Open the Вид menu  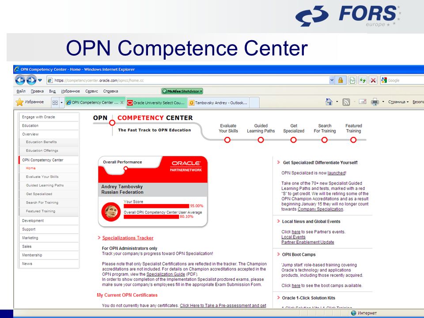[x=52, y=91]
